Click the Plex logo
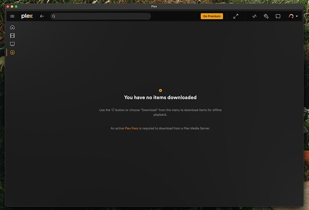The height and width of the screenshot is (210, 309). pos(27,16)
